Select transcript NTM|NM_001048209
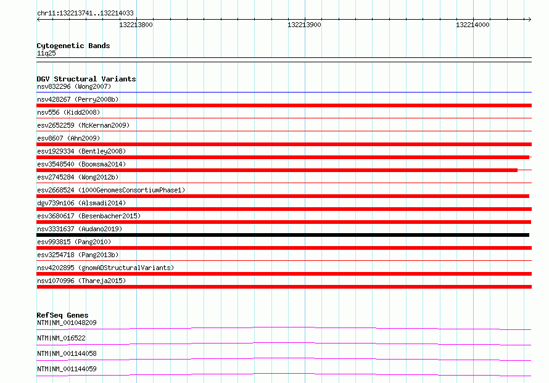Viewport: 549px width, 383px height. tap(67, 323)
